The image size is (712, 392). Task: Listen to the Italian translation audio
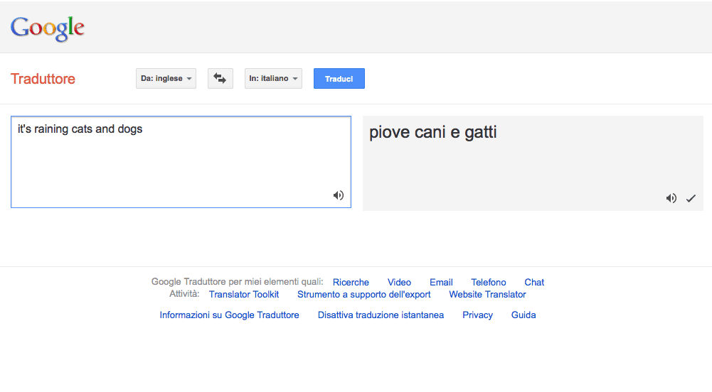pyautogui.click(x=671, y=198)
